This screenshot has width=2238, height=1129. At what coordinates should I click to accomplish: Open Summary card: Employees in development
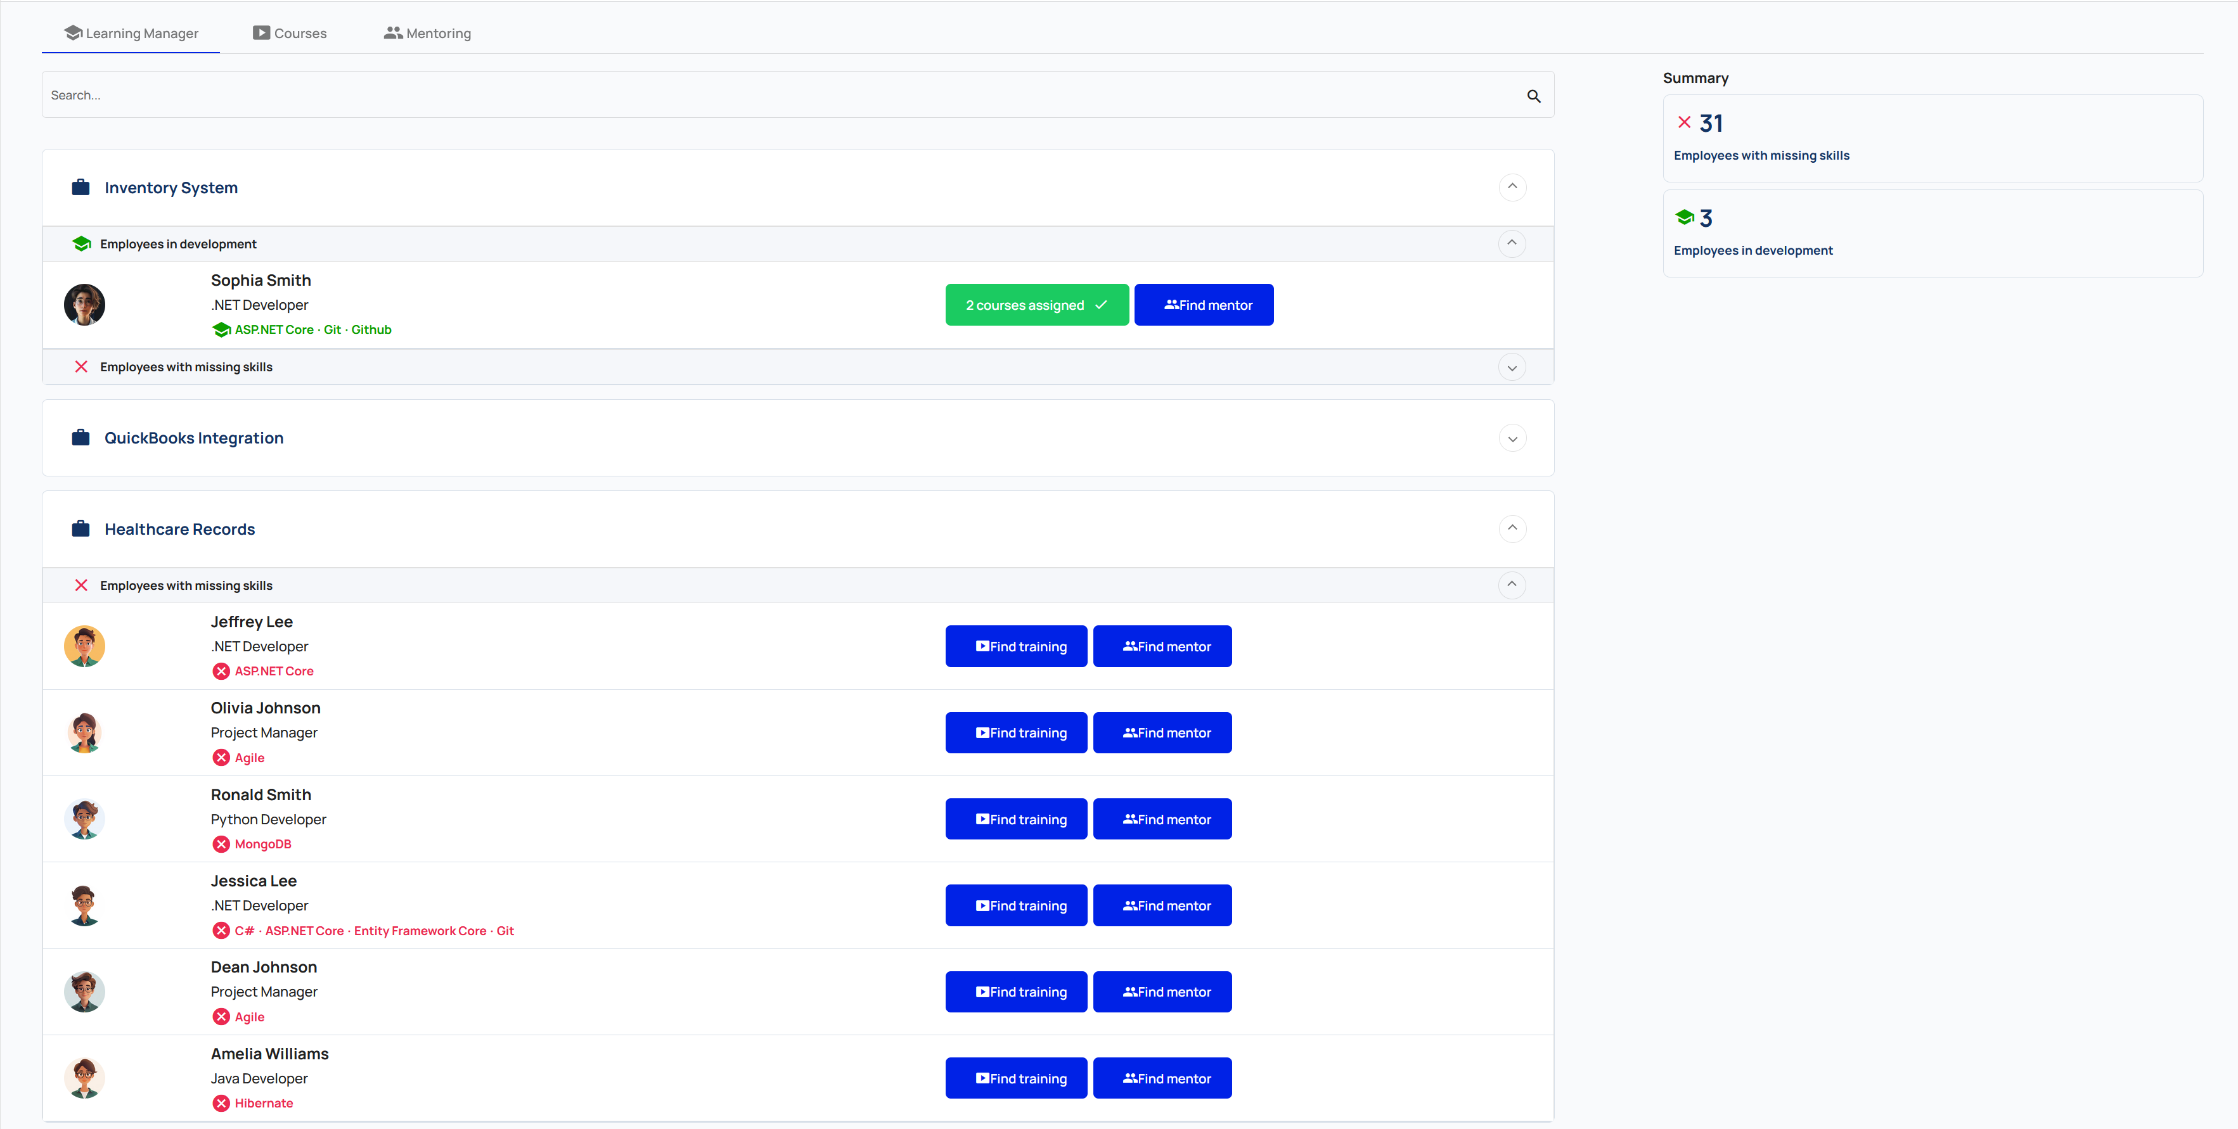click(x=1933, y=234)
